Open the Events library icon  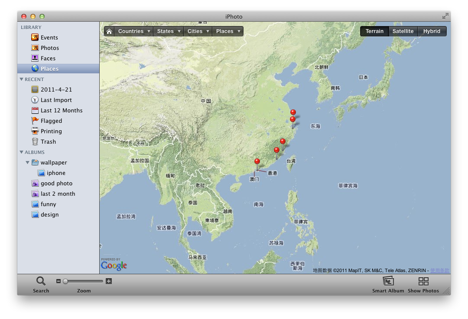click(35, 37)
